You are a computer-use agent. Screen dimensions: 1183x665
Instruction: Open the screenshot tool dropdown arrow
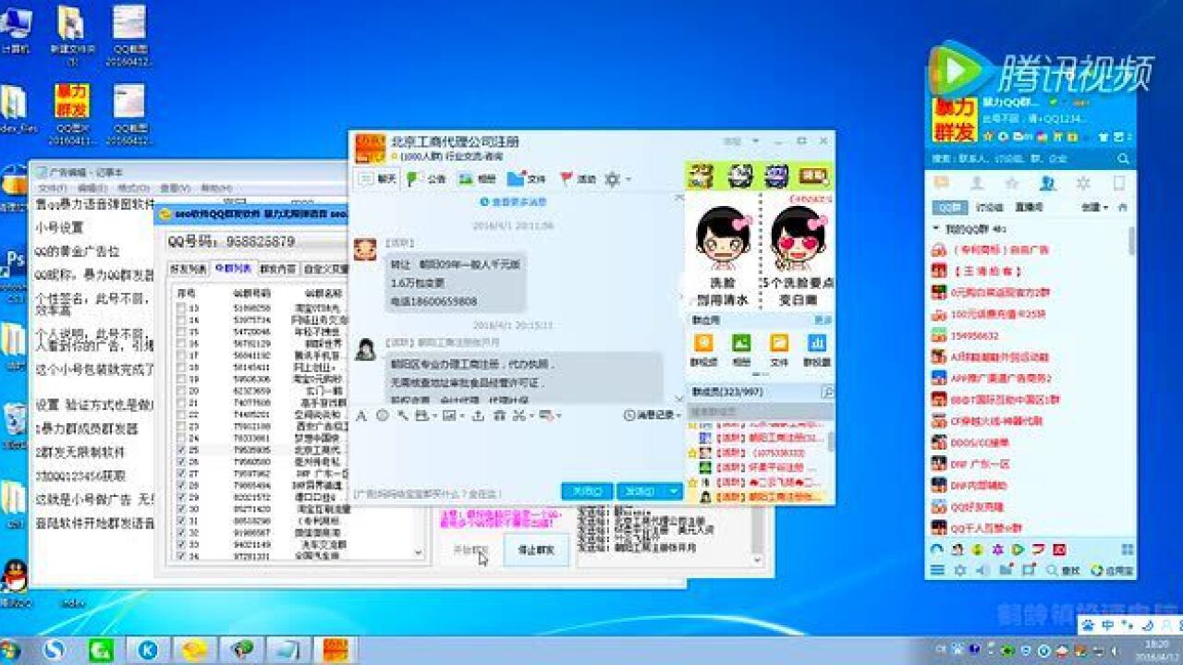coord(531,417)
